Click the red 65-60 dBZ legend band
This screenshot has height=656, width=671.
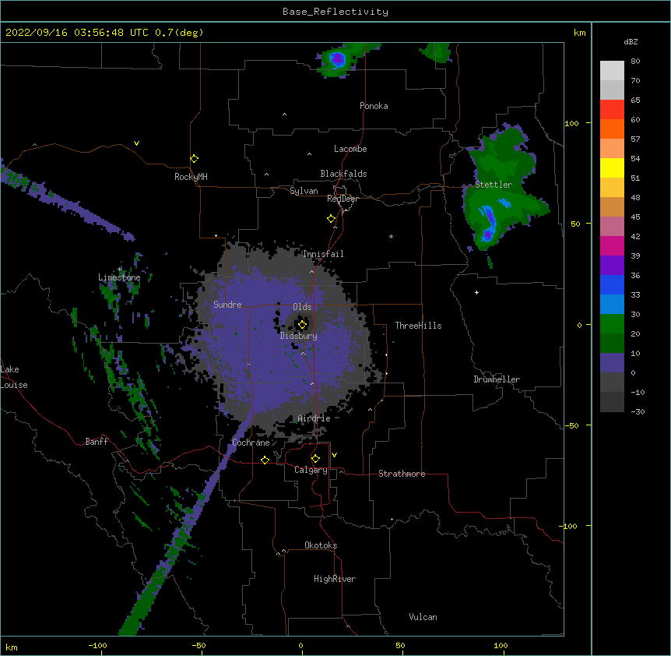(612, 110)
